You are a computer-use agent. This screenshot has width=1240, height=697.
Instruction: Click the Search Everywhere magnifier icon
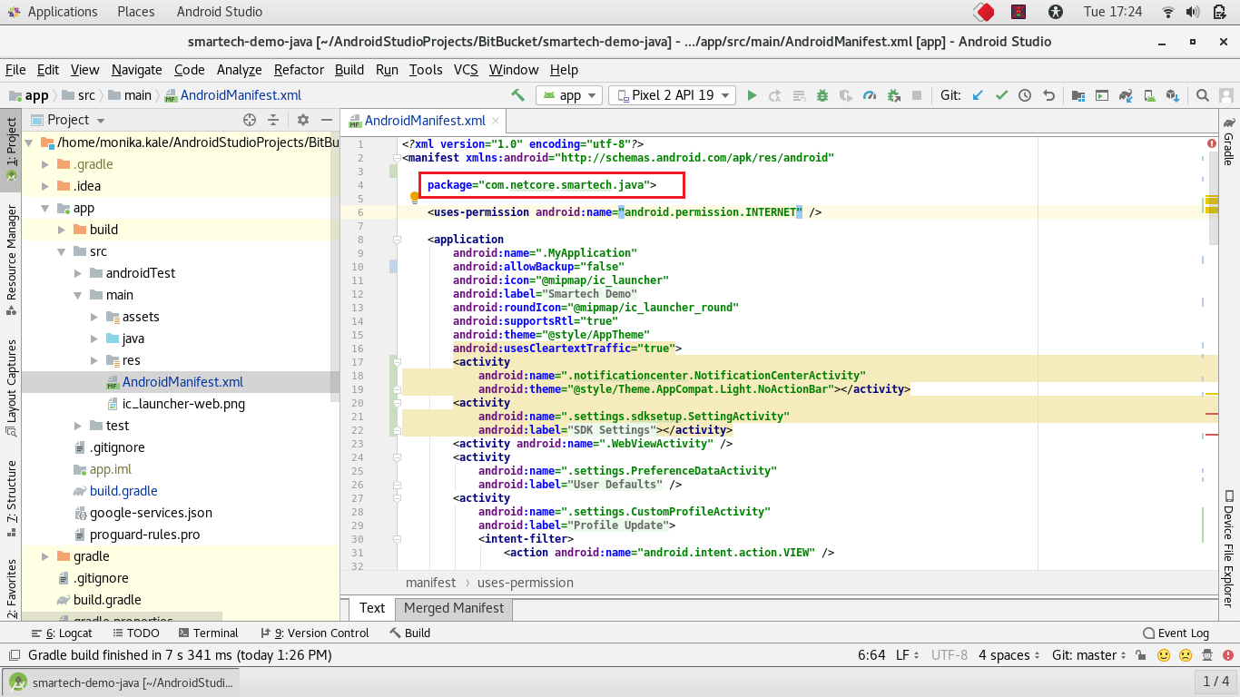click(x=1202, y=95)
